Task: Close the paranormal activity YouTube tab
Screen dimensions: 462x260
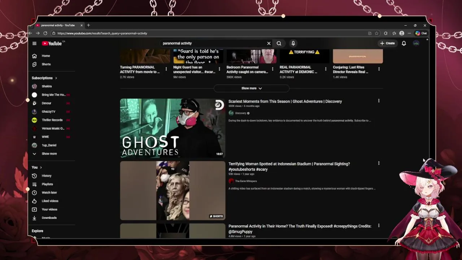Action: (x=82, y=25)
